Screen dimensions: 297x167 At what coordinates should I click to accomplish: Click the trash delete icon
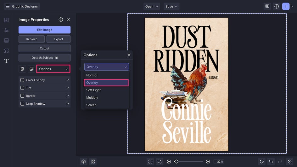pyautogui.click(x=22, y=69)
